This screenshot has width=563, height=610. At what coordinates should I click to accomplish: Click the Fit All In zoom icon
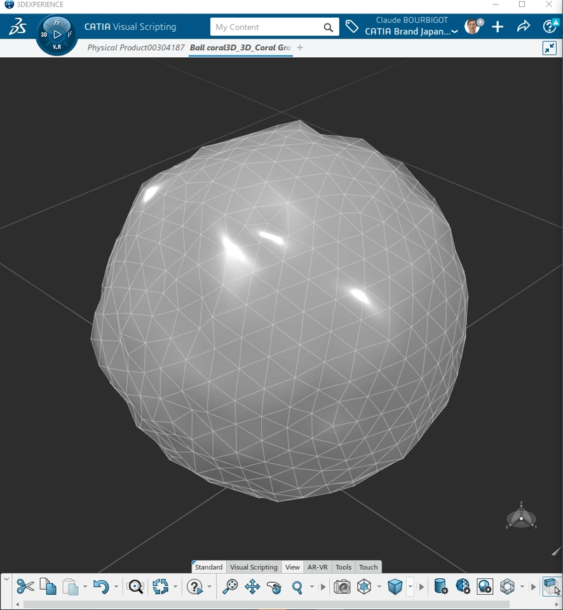(230, 586)
